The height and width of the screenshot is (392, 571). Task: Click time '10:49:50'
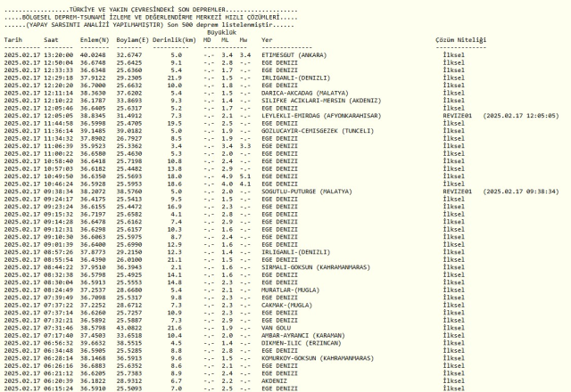point(58,176)
